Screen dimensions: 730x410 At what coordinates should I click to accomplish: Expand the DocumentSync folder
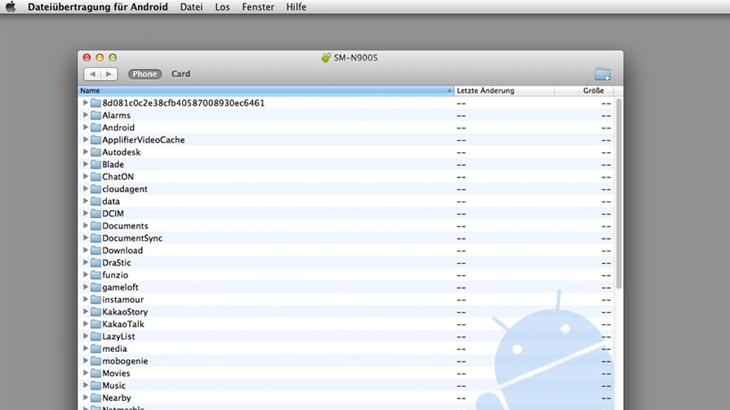tap(86, 238)
